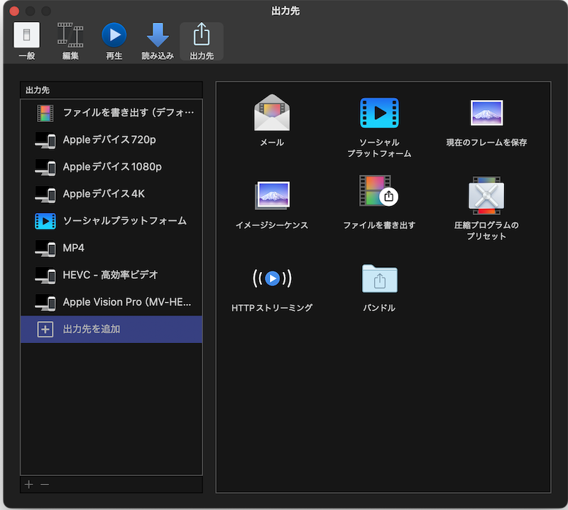Click the ファイルを書き出す icon in the grid

378,190
